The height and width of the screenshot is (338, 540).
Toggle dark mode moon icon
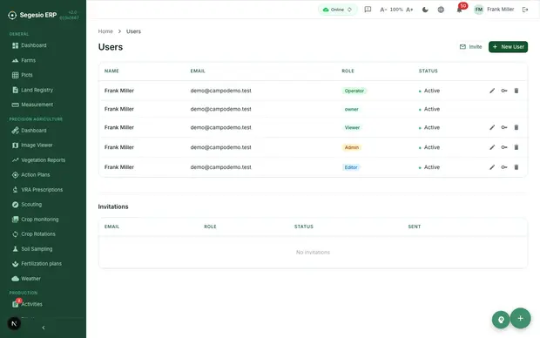tap(425, 10)
